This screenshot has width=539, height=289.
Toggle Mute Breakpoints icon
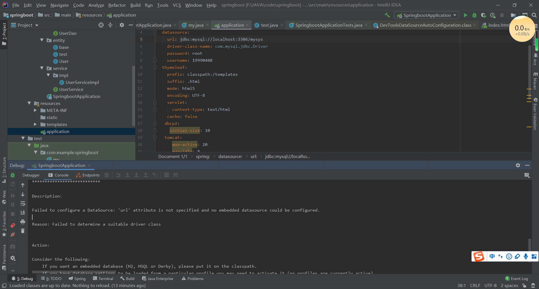[x=13, y=235]
